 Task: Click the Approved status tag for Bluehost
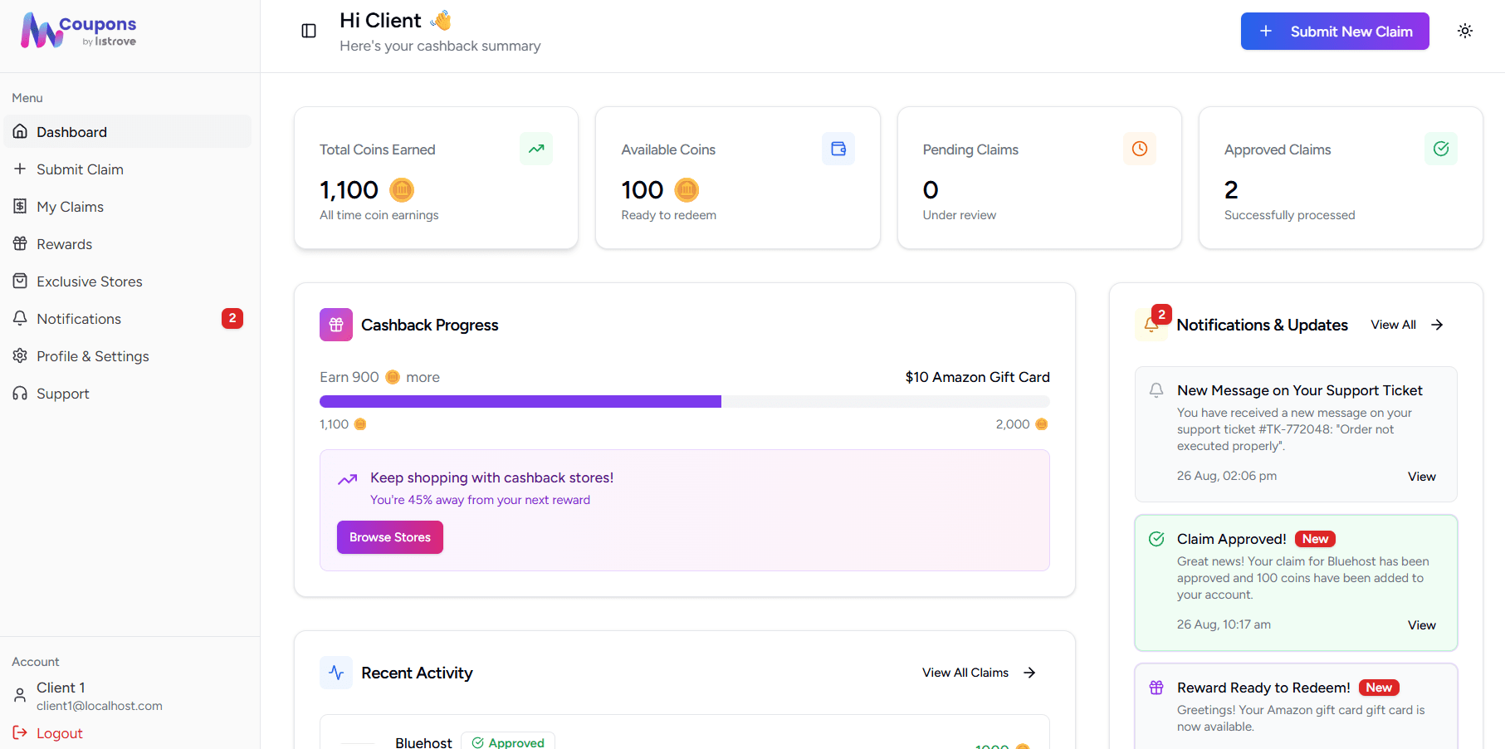point(508,742)
